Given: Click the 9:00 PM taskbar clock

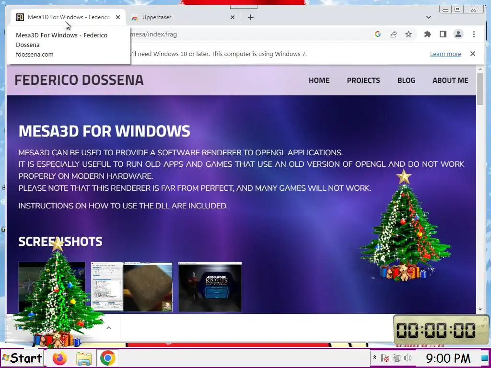Looking at the screenshot, I should tap(448, 358).
